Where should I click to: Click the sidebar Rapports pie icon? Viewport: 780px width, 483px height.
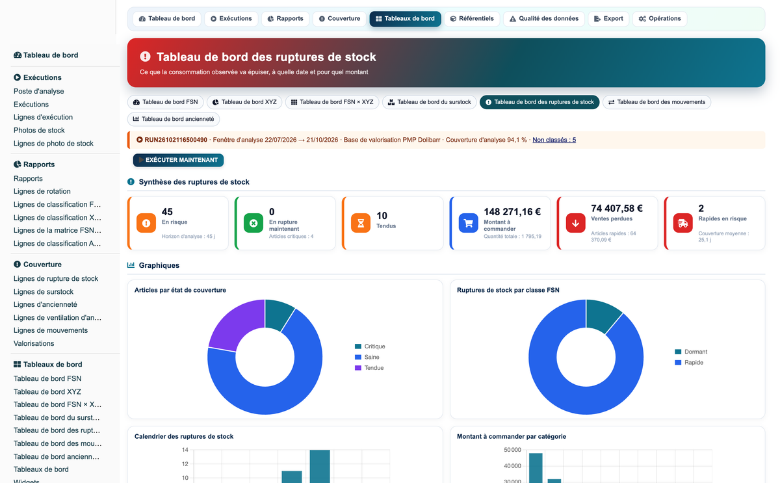18,164
